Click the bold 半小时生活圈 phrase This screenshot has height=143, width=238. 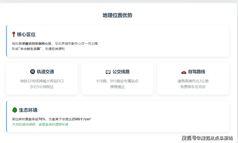click(x=31, y=49)
